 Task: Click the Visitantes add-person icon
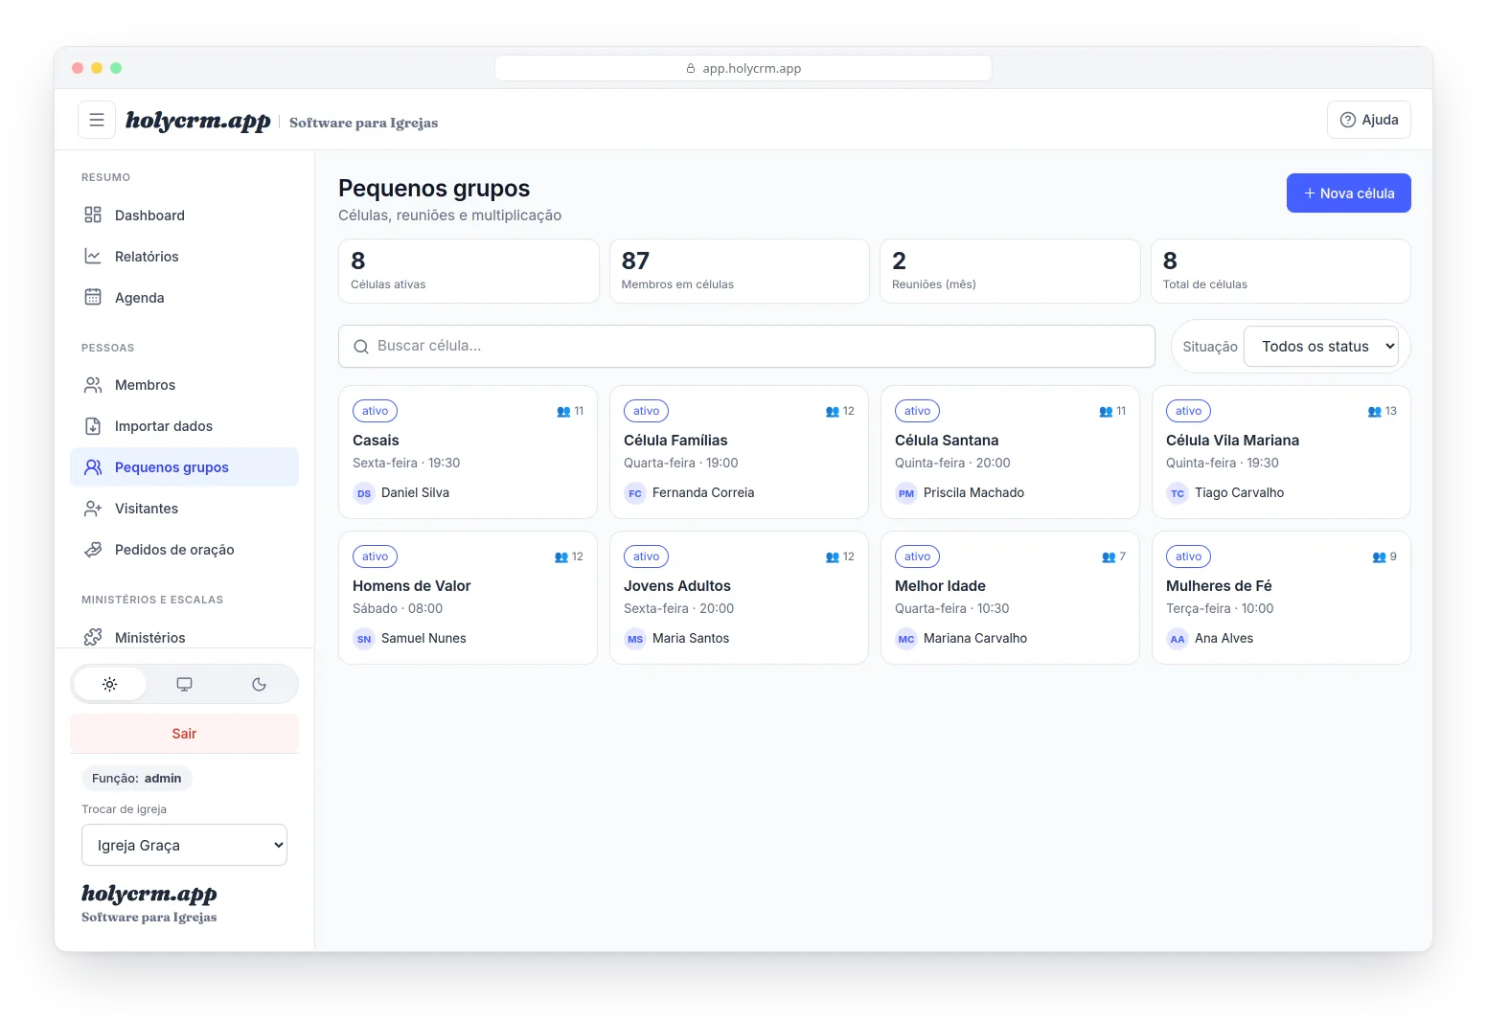pyautogui.click(x=93, y=508)
